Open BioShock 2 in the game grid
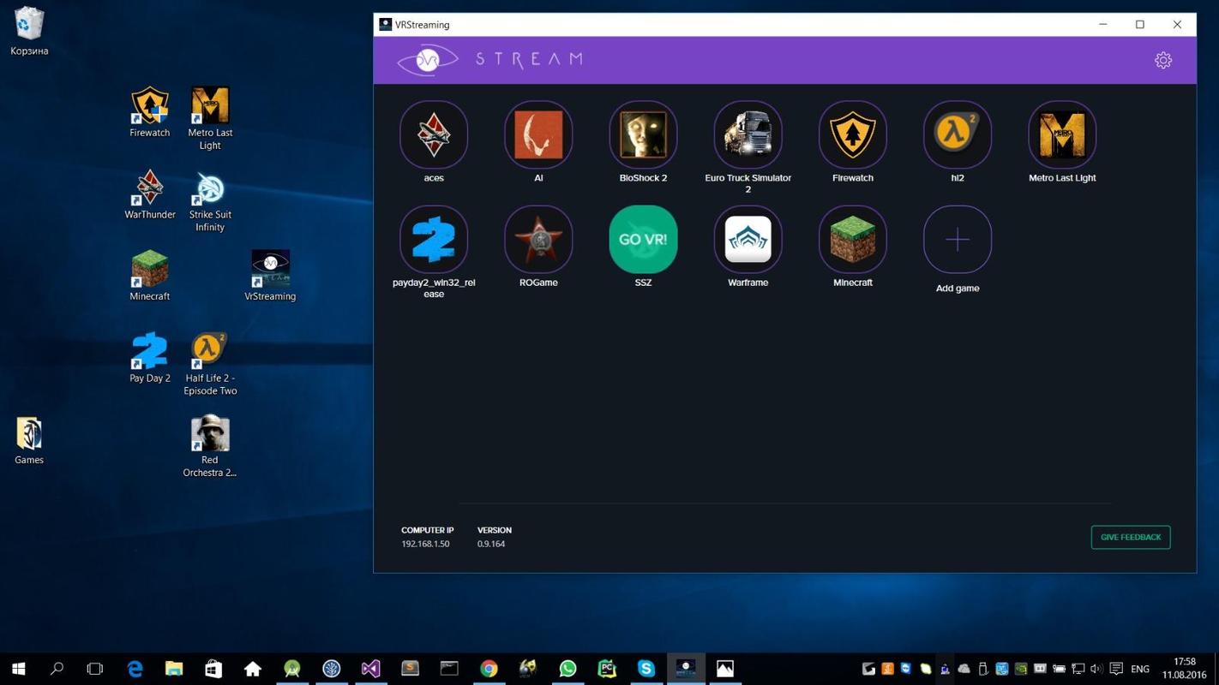Viewport: 1219px width, 685px height. click(643, 134)
